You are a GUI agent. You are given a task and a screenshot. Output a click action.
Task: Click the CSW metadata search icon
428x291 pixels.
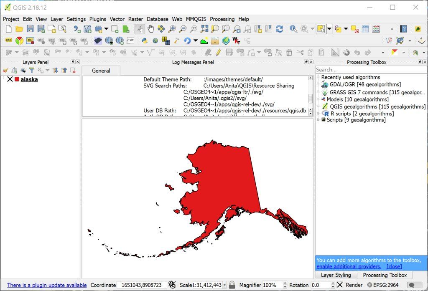130,40
